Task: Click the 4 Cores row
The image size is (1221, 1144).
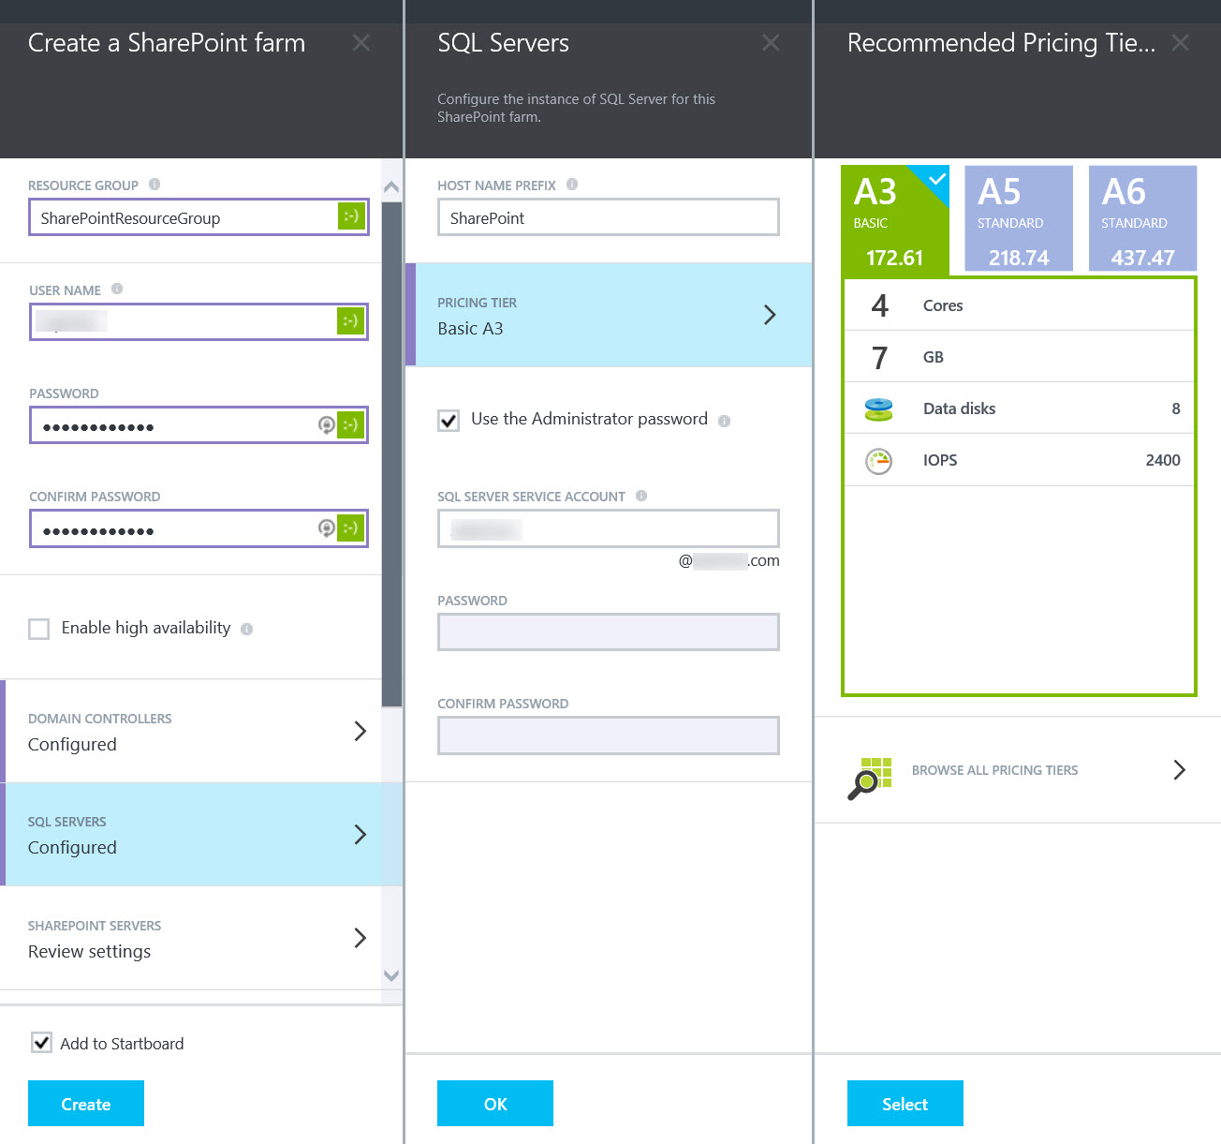Action: pos(1019,305)
